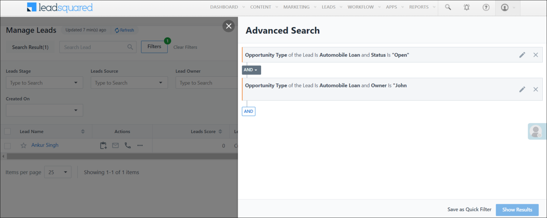Expand the Created On dropdown
Viewport: 547px width, 218px height.
pos(44,110)
